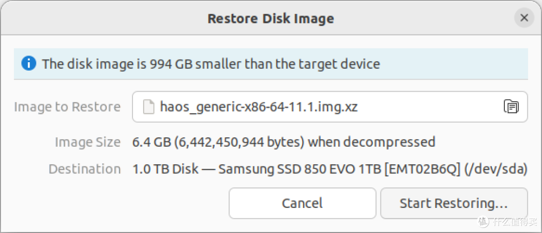Viewport: 542px width, 233px height.
Task: Click the 6,442,450,944 bytes text
Action: [x=239, y=142]
